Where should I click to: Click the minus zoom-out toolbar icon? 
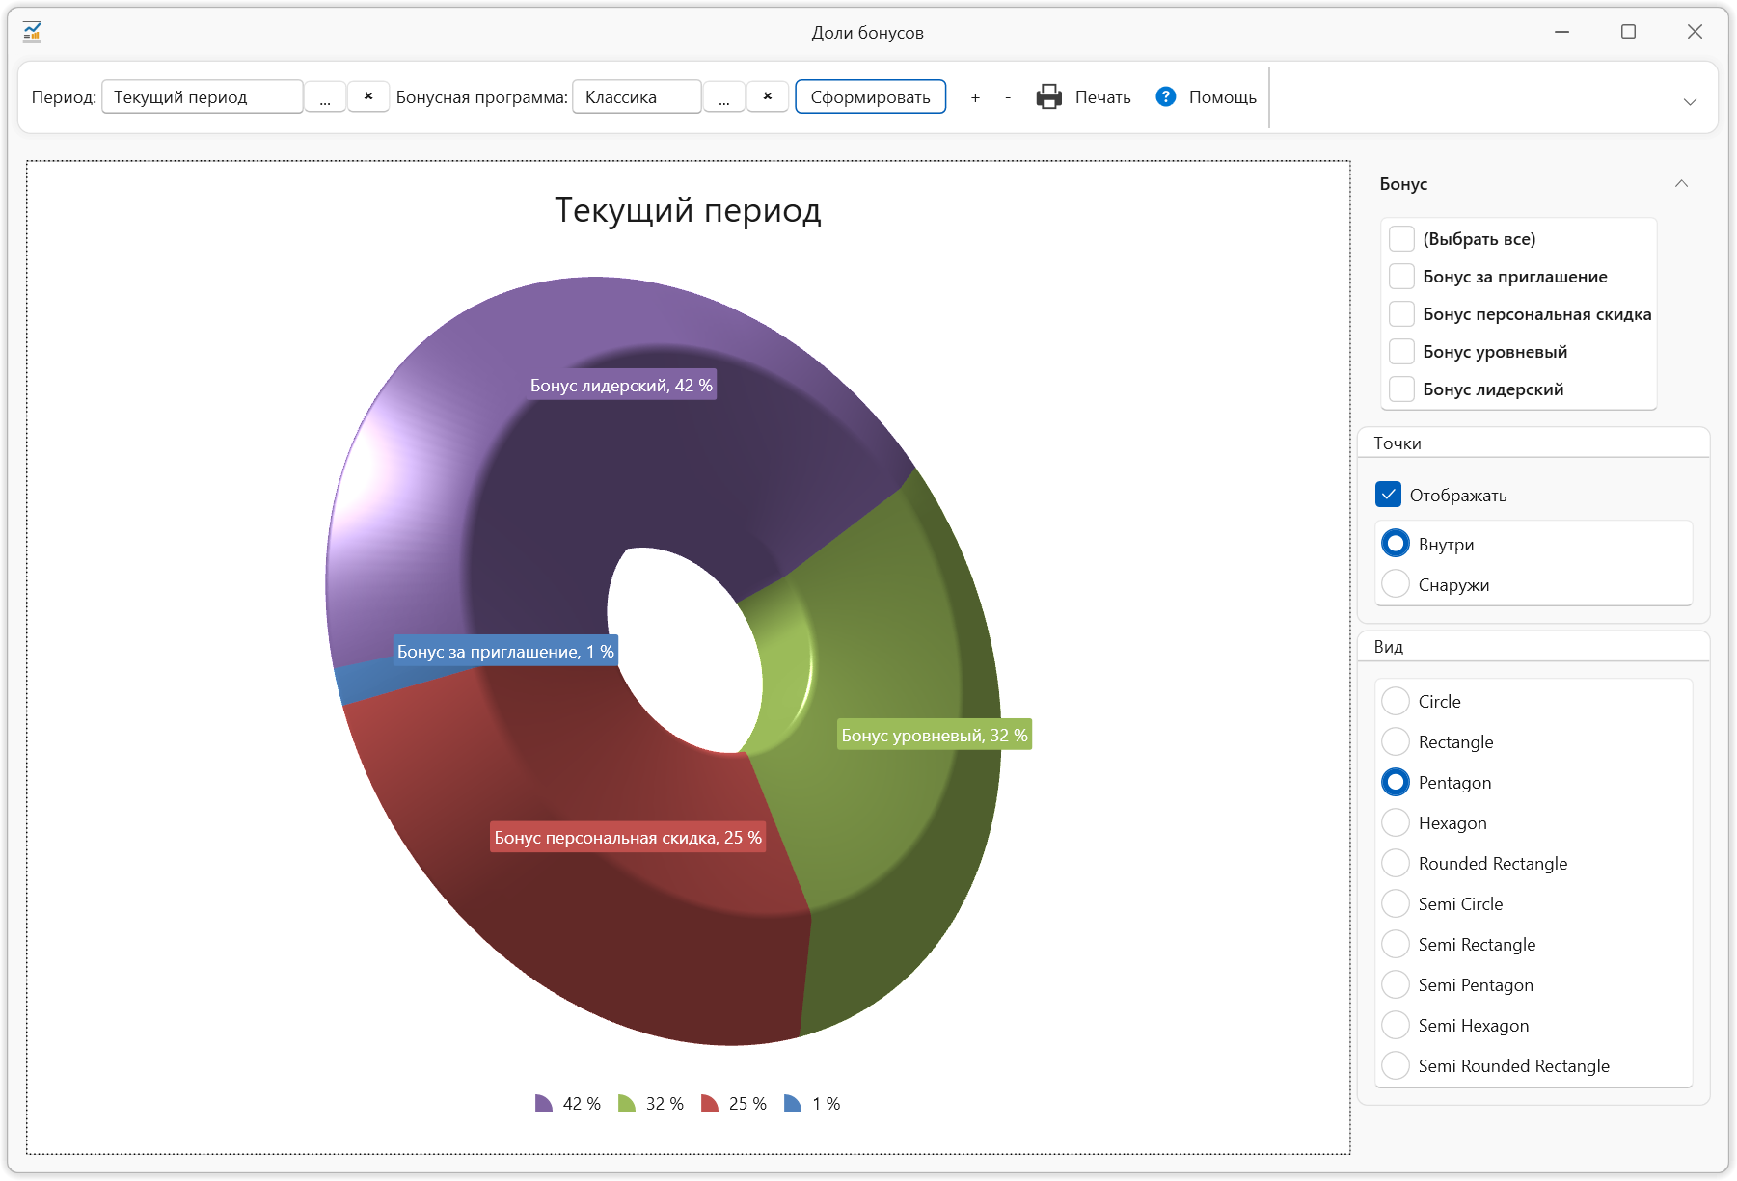(x=1008, y=97)
